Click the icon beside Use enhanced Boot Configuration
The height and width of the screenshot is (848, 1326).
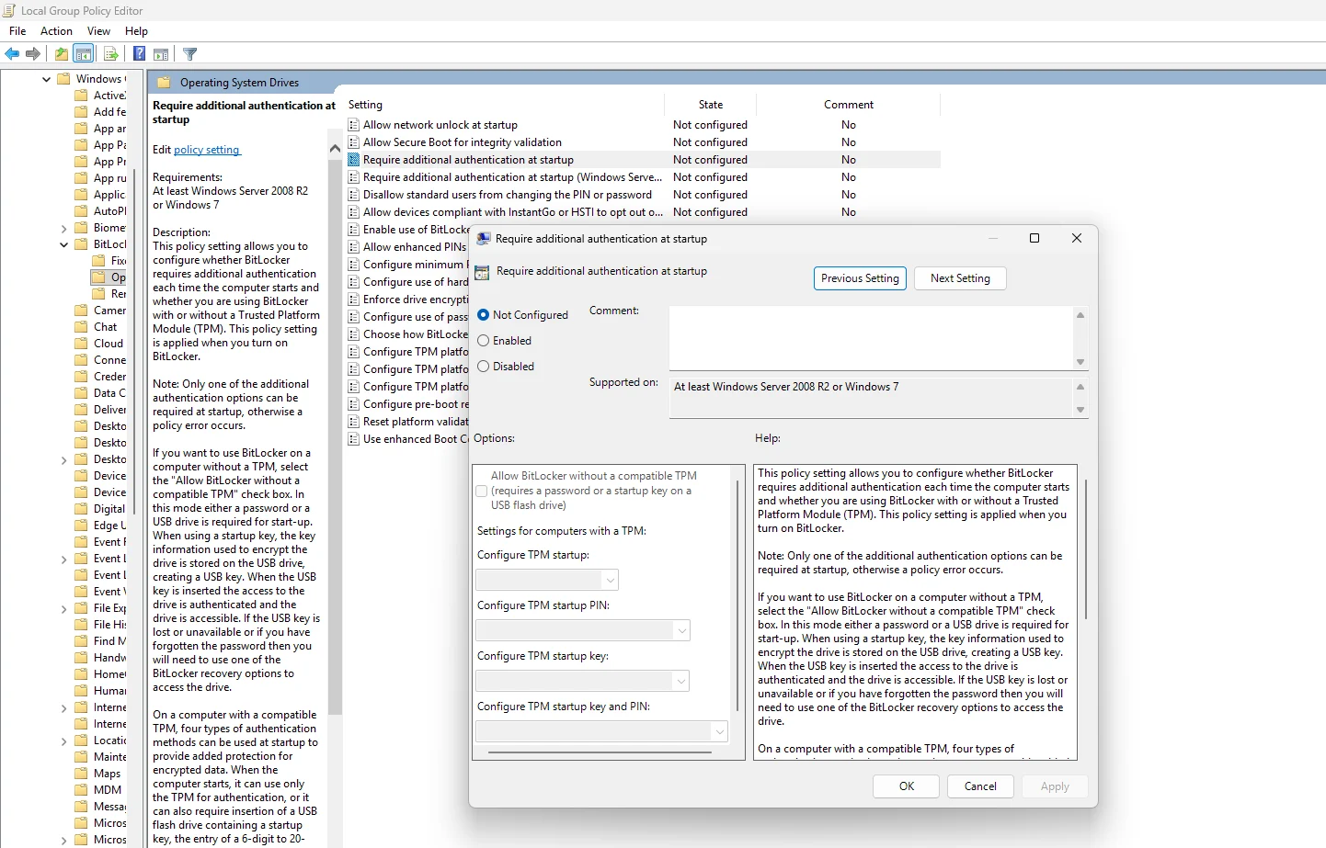[x=354, y=439]
